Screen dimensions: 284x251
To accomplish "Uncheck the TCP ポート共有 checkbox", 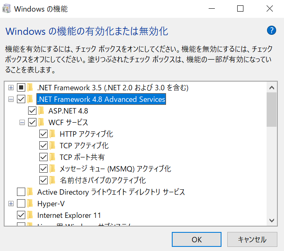I will click(43, 157).
